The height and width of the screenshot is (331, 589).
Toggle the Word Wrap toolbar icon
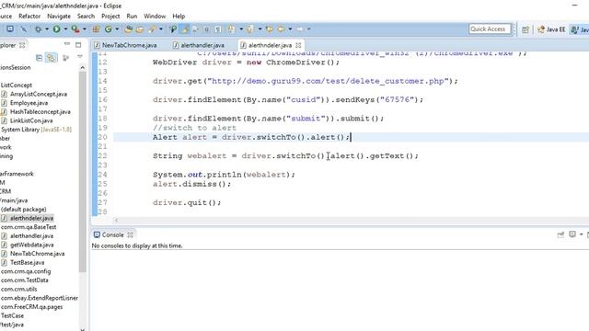195,29
